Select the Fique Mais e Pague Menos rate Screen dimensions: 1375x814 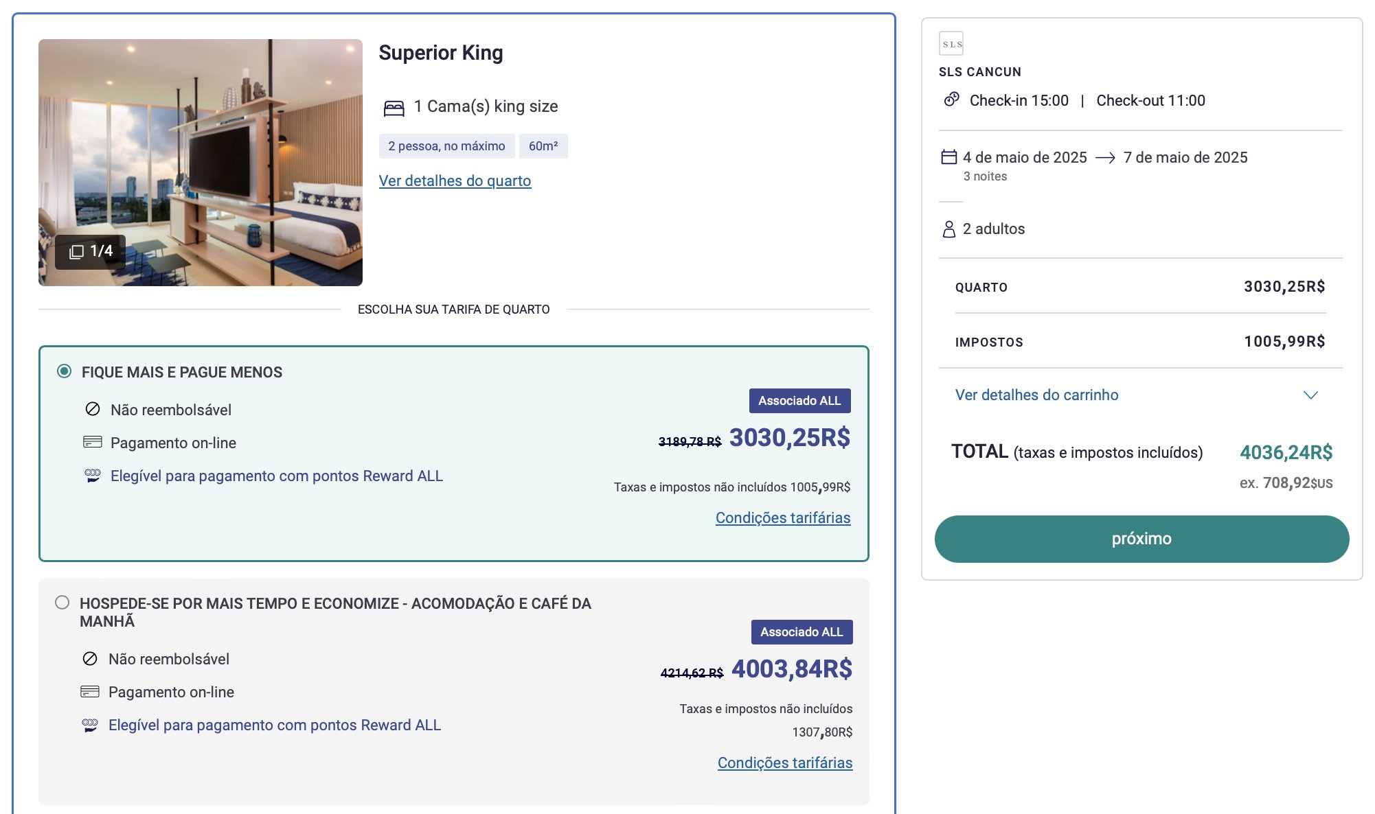click(64, 371)
